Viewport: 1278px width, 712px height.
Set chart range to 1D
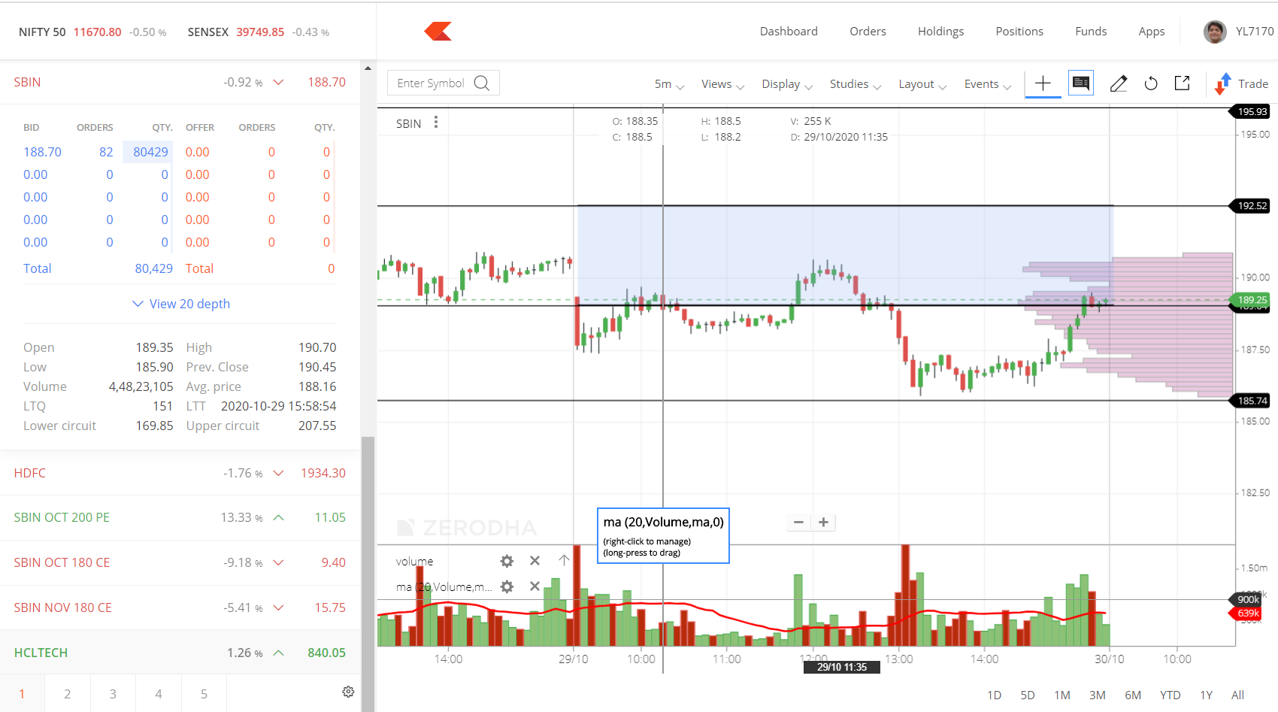tap(994, 695)
